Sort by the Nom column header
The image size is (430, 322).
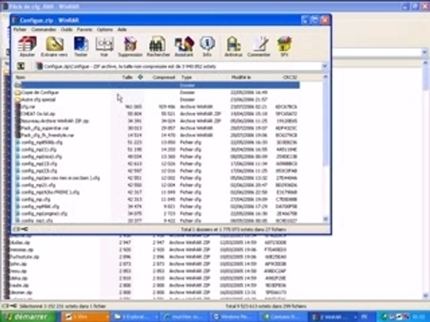point(20,77)
